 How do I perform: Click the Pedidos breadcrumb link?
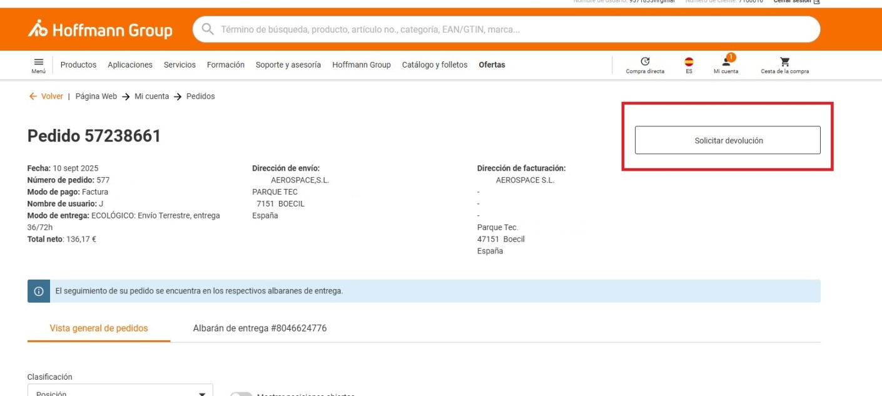(200, 96)
